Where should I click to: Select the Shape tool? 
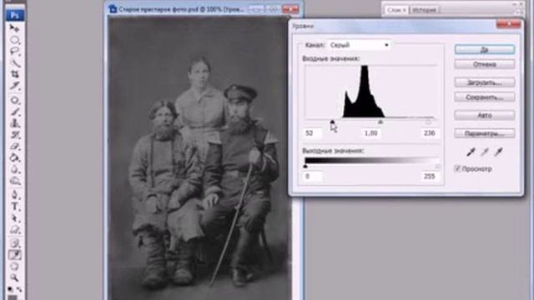[15, 230]
